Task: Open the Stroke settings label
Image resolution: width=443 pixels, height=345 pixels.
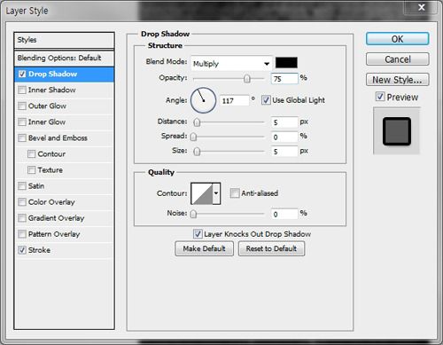Action: tap(39, 250)
